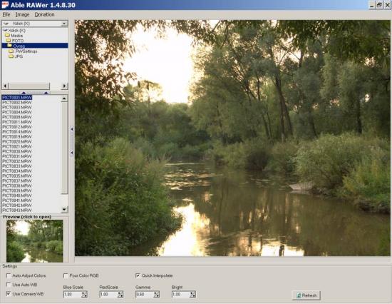Click the Able RAWer app icon in title bar
Screen dimensions: 392x304
pos(5,5)
